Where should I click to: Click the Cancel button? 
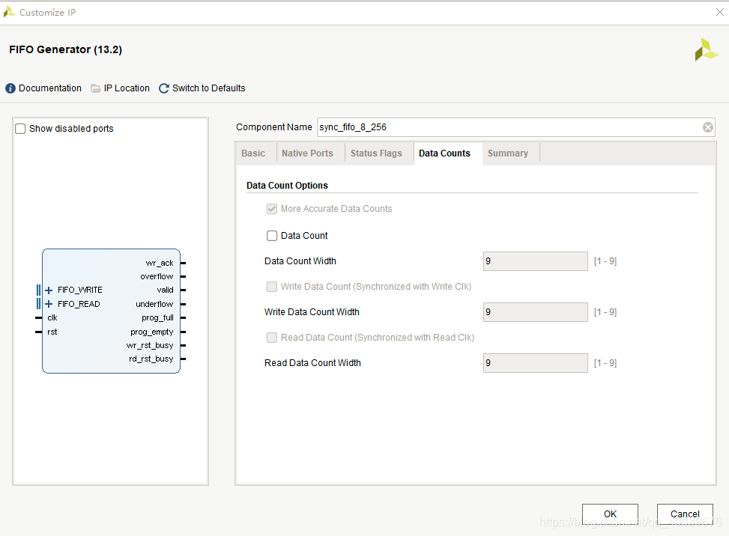[x=685, y=514]
